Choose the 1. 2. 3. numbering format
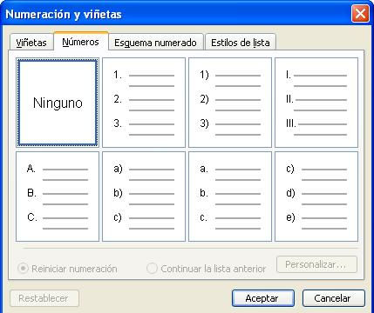374x313 pixels. pyautogui.click(x=144, y=103)
